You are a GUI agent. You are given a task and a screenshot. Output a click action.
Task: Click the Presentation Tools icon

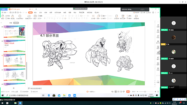coord(123,16)
